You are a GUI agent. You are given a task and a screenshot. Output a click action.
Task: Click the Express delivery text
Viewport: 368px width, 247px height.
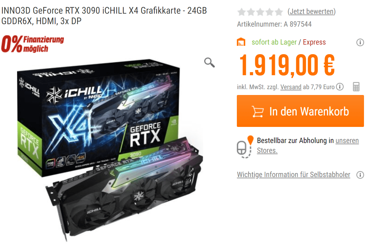pyautogui.click(x=314, y=42)
